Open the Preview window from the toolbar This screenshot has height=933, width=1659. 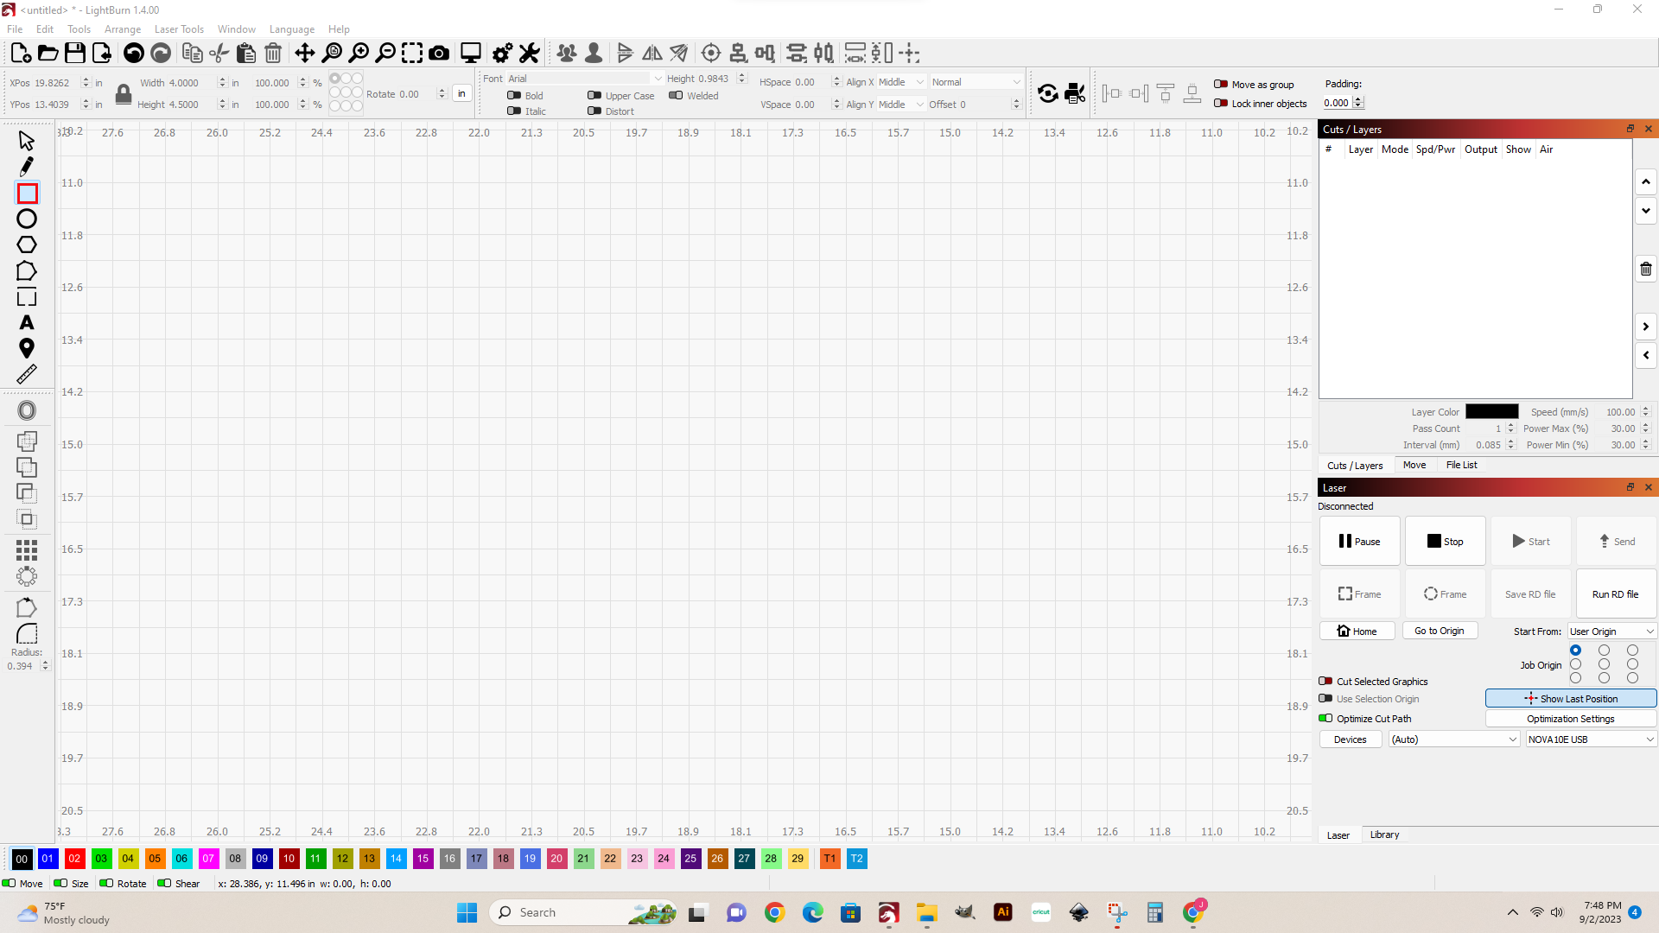(470, 53)
